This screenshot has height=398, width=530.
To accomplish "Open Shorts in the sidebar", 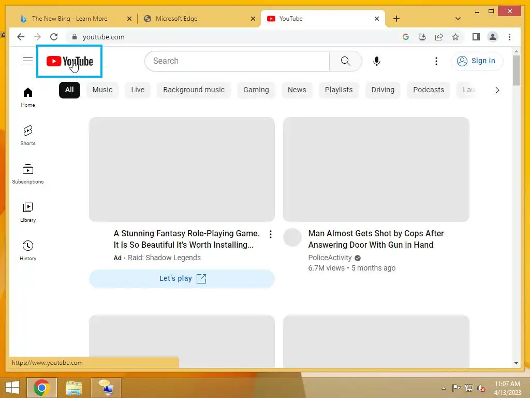I will (x=28, y=135).
